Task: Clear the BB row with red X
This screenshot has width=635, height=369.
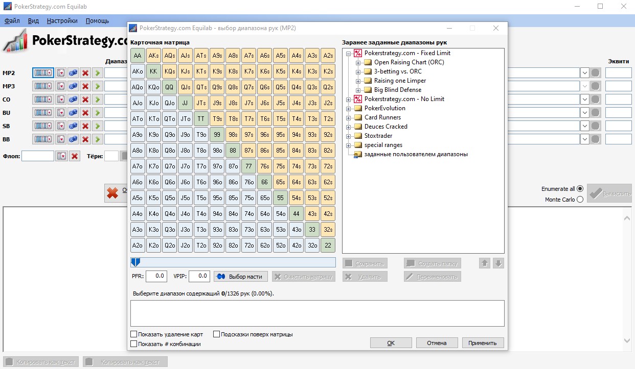Action: [x=85, y=139]
